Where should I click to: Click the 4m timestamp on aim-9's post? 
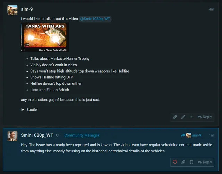point(211,9)
